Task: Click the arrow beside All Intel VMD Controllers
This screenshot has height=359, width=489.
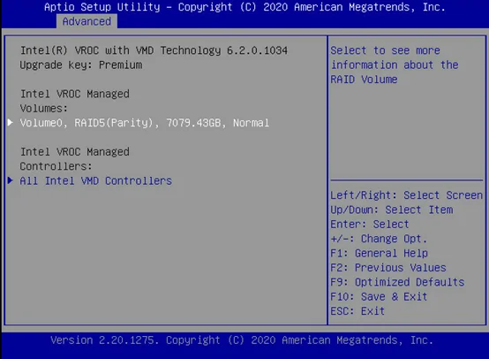Action: click(x=11, y=180)
